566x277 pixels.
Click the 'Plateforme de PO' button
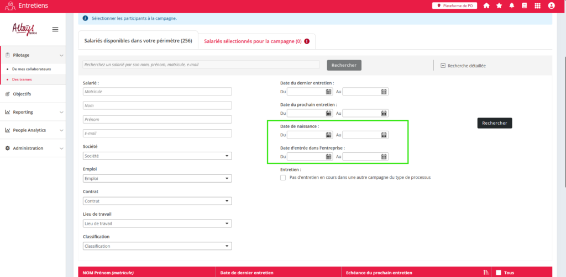pyautogui.click(x=454, y=6)
